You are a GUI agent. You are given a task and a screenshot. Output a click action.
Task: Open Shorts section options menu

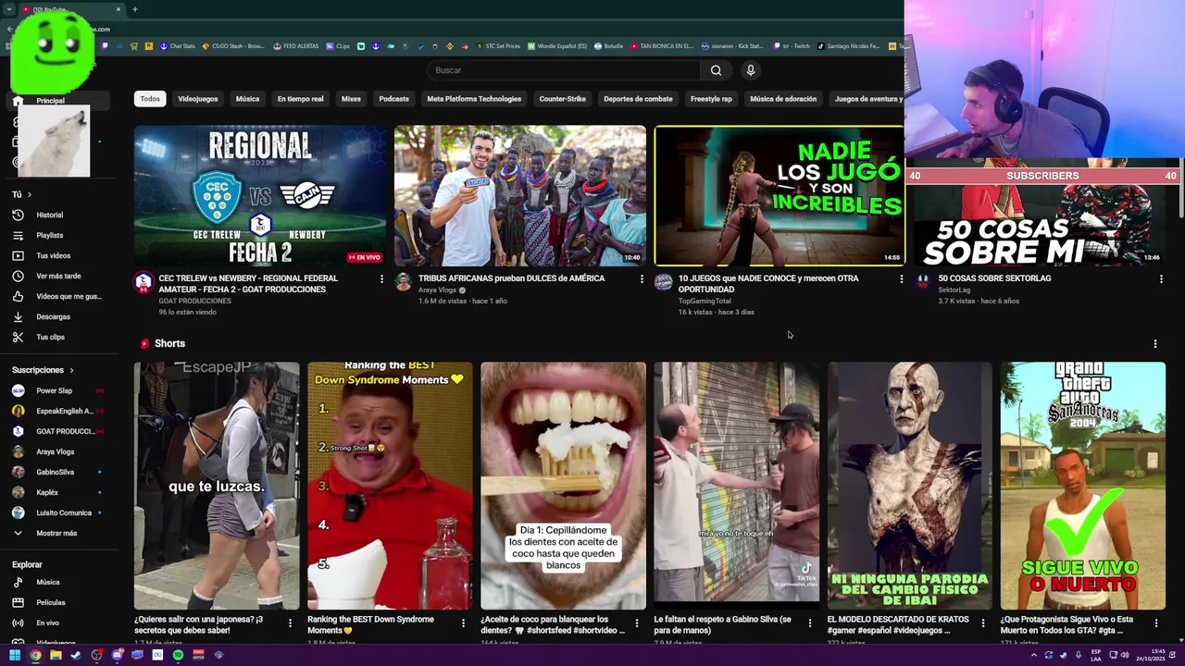click(1154, 343)
